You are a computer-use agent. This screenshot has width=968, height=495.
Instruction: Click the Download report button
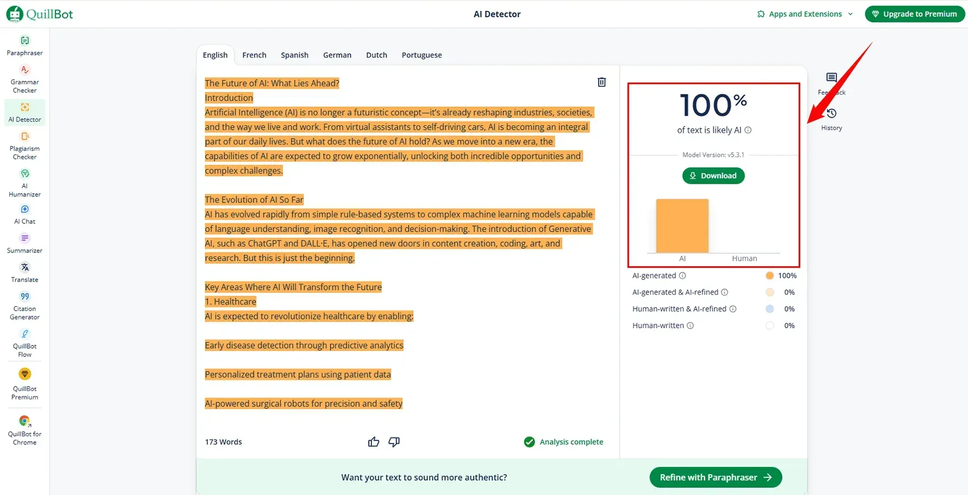coord(713,175)
